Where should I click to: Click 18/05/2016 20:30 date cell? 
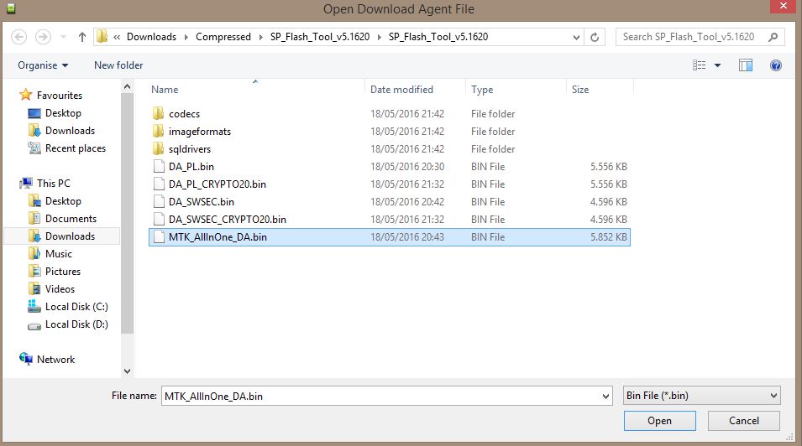click(x=407, y=167)
